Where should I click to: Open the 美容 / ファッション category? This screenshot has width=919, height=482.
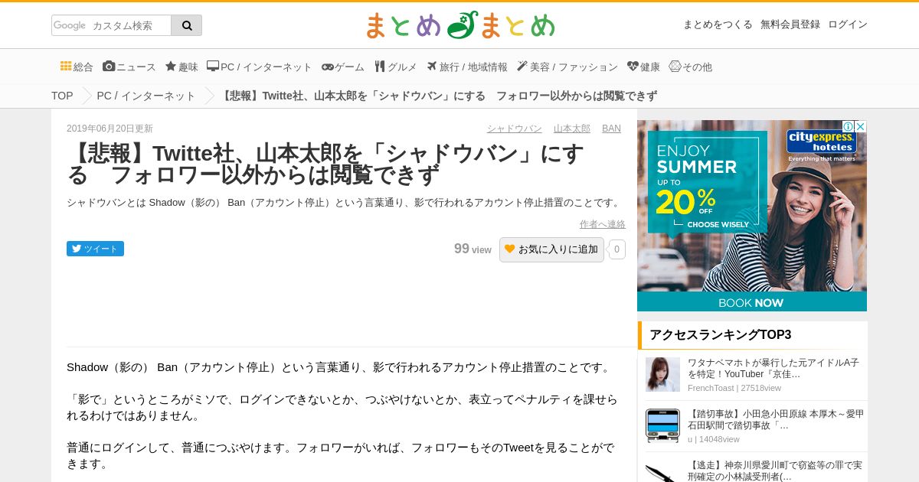click(x=567, y=67)
